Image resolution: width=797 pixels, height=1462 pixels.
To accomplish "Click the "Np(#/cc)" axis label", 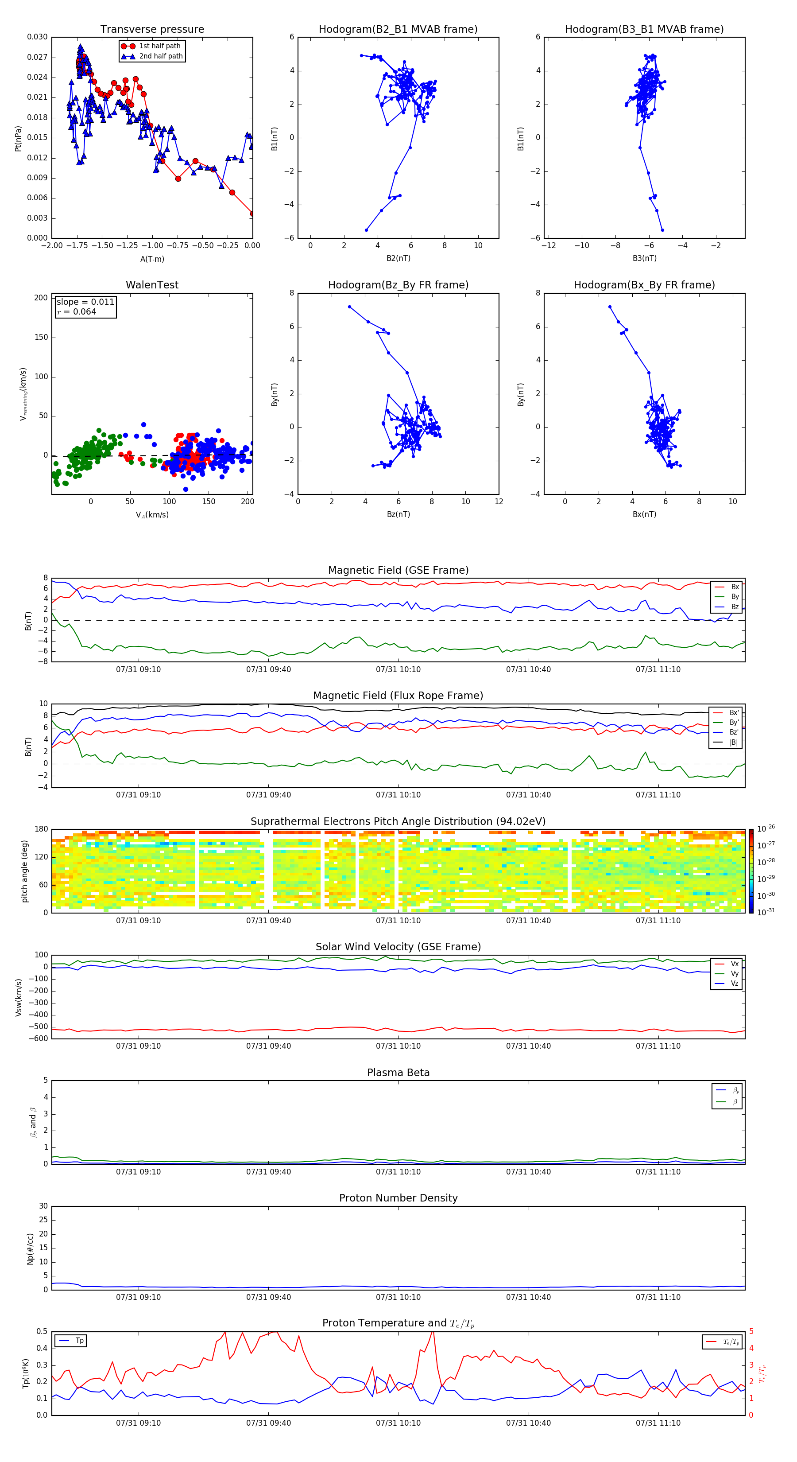I will pyautogui.click(x=30, y=1248).
